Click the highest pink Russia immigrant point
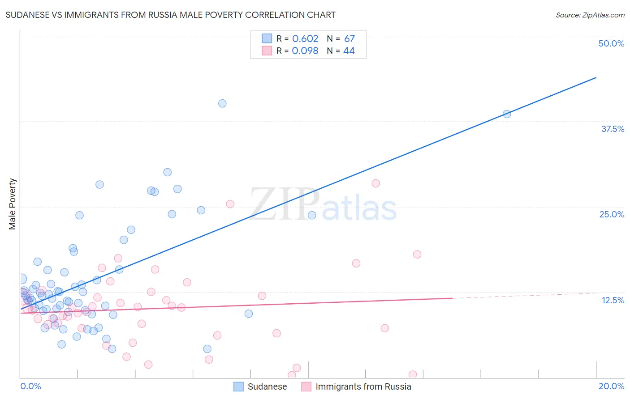This screenshot has width=630, height=399. pyautogui.click(x=376, y=183)
